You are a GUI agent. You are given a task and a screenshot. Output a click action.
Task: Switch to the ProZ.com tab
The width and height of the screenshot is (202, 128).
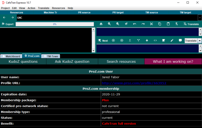[32, 56]
